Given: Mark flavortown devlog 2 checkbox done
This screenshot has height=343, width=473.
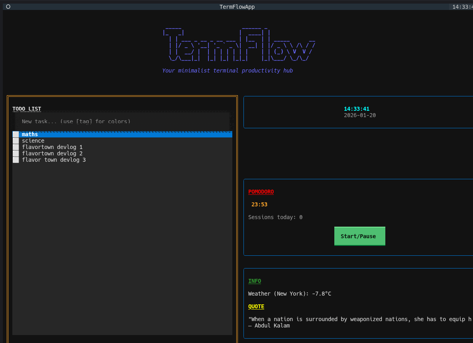Looking at the screenshot, I should (x=16, y=154).
